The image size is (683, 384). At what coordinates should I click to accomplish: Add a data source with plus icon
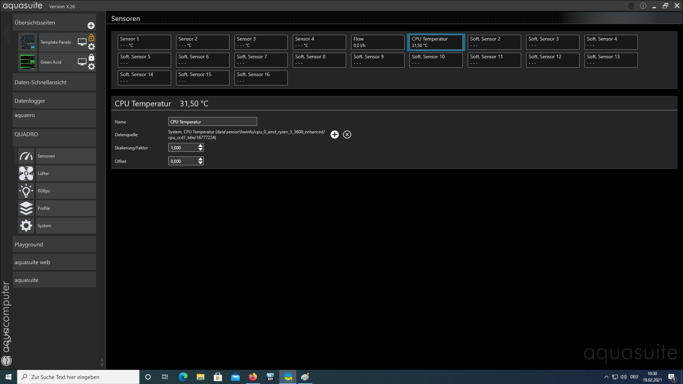[334, 134]
